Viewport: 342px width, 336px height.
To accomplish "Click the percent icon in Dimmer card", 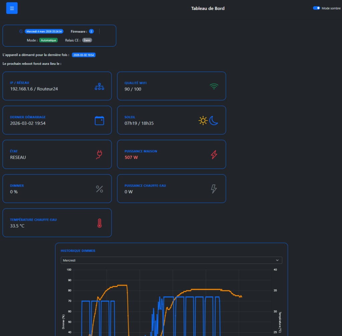I will pyautogui.click(x=100, y=189).
